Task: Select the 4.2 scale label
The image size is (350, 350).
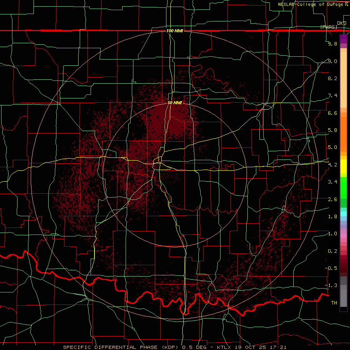Action: pos(332,165)
